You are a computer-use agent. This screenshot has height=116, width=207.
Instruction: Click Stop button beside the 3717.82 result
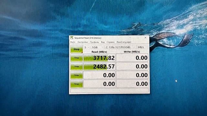(77, 58)
